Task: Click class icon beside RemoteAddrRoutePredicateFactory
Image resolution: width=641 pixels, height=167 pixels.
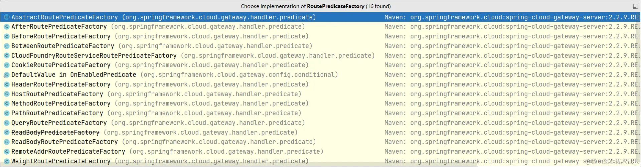Action: point(6,152)
